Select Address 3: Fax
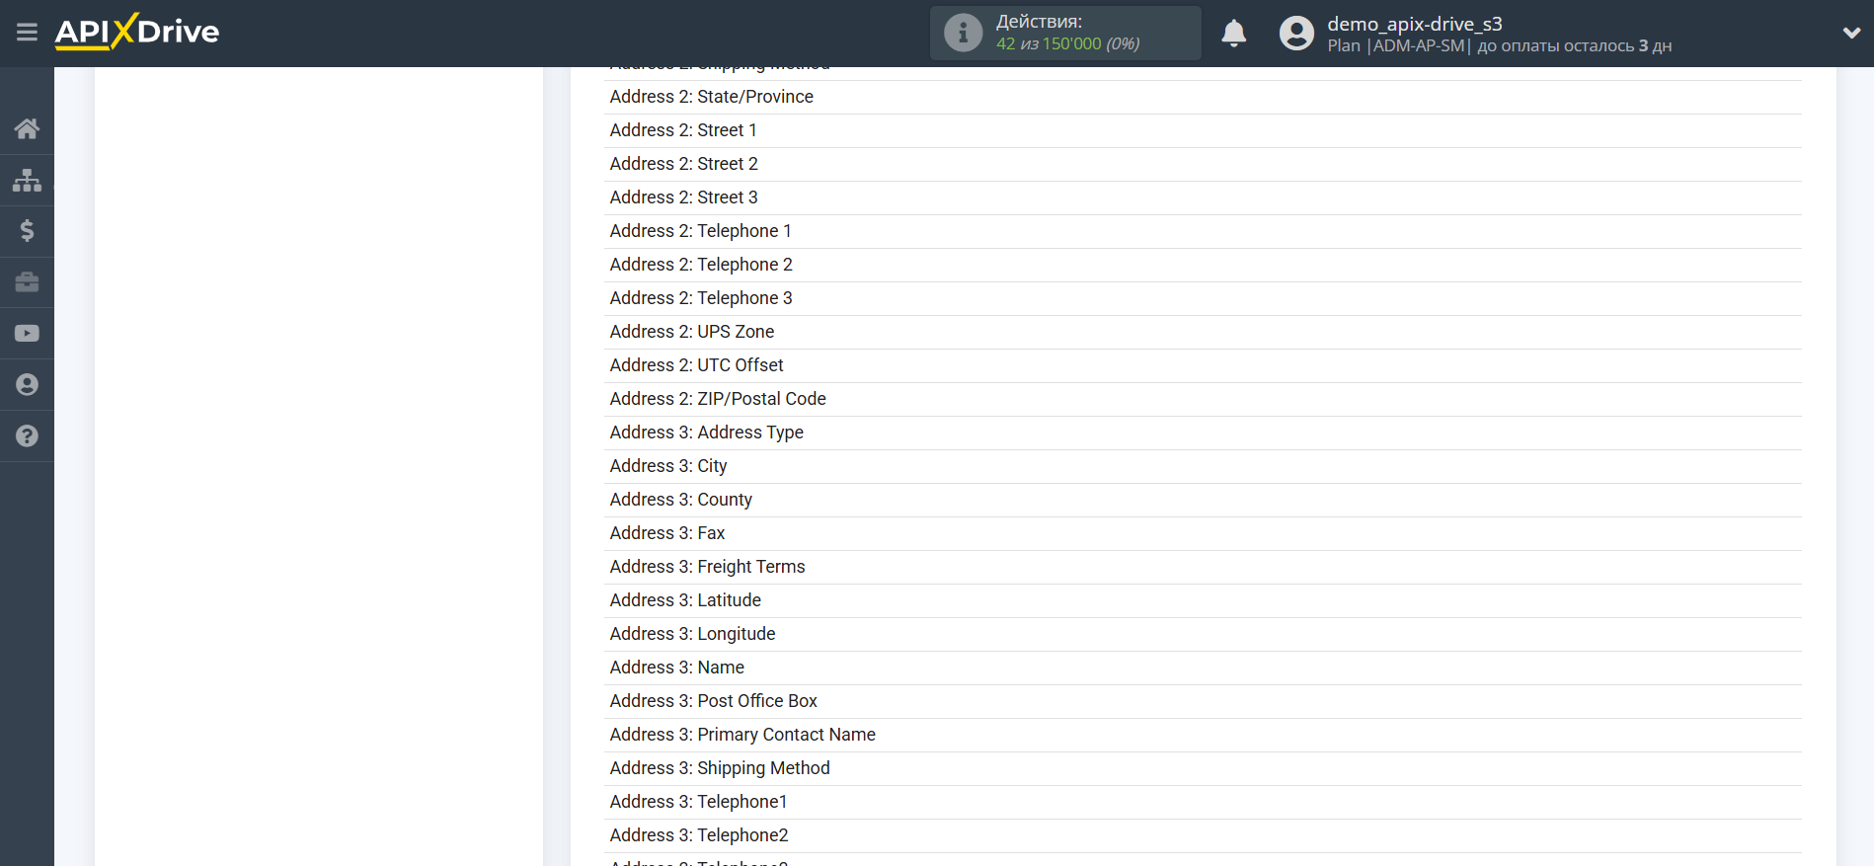The height and width of the screenshot is (866, 1874). click(x=1203, y=533)
